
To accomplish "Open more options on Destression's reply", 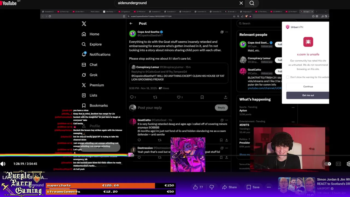I will (226, 148).
